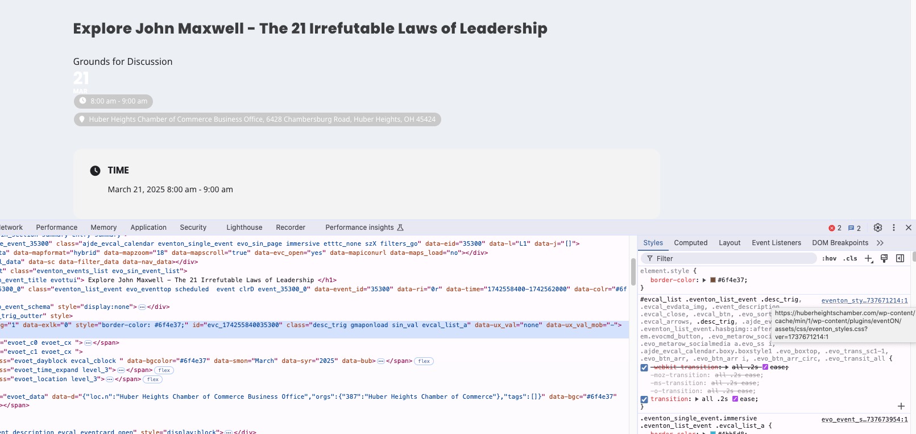916x434 pixels.
Task: Click the flask icon beside Performance insights
Action: tap(400, 228)
